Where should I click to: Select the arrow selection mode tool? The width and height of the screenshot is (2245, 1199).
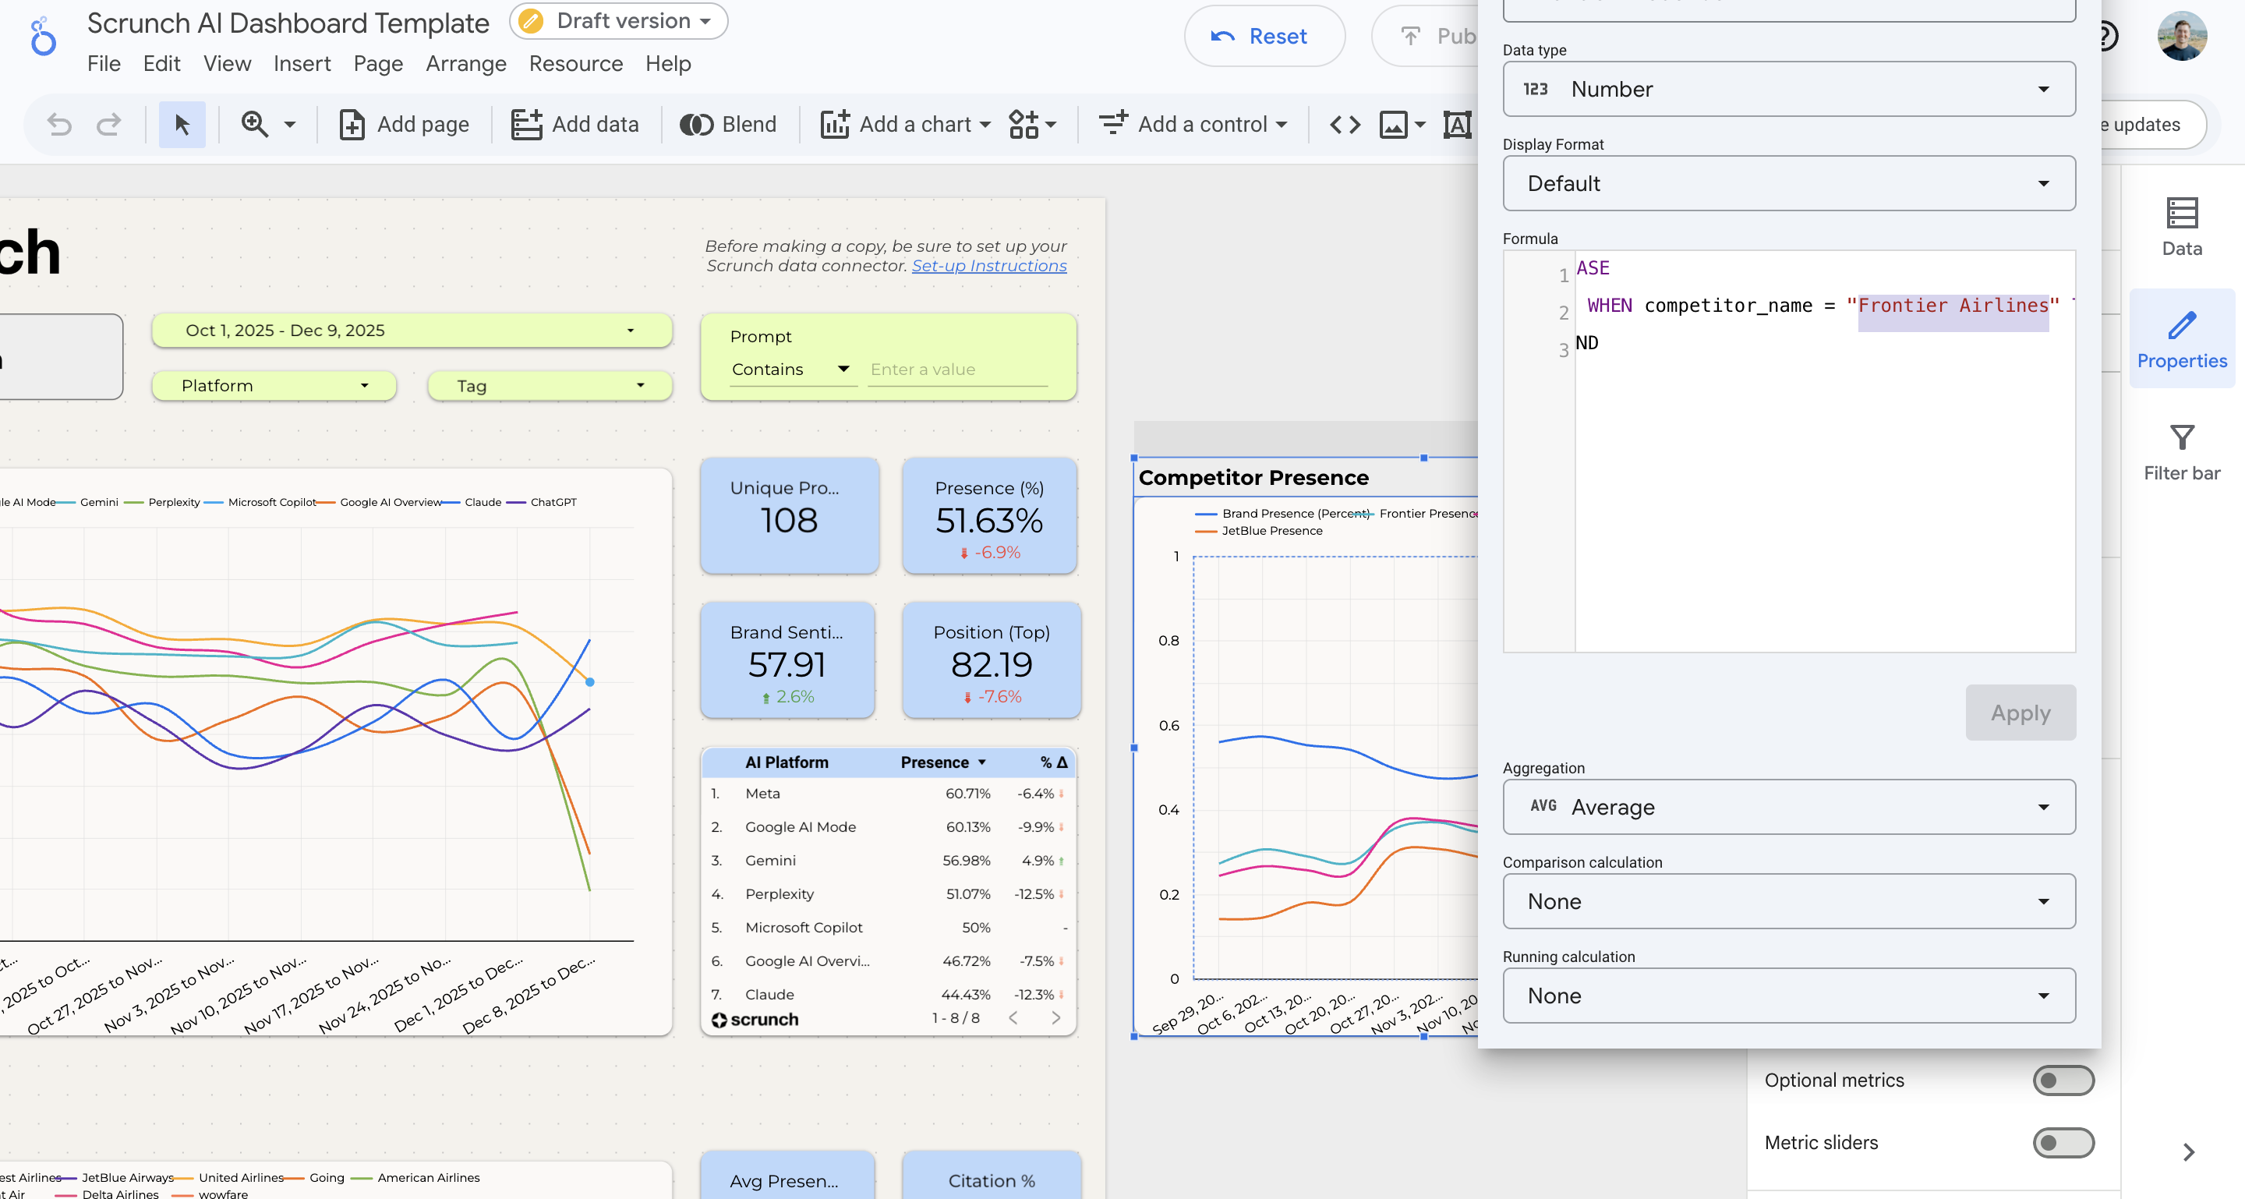pyautogui.click(x=182, y=125)
